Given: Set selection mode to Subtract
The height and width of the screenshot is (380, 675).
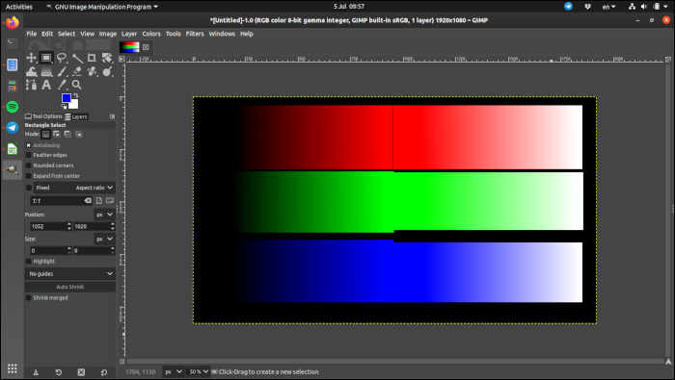Looking at the screenshot, I should [68, 135].
